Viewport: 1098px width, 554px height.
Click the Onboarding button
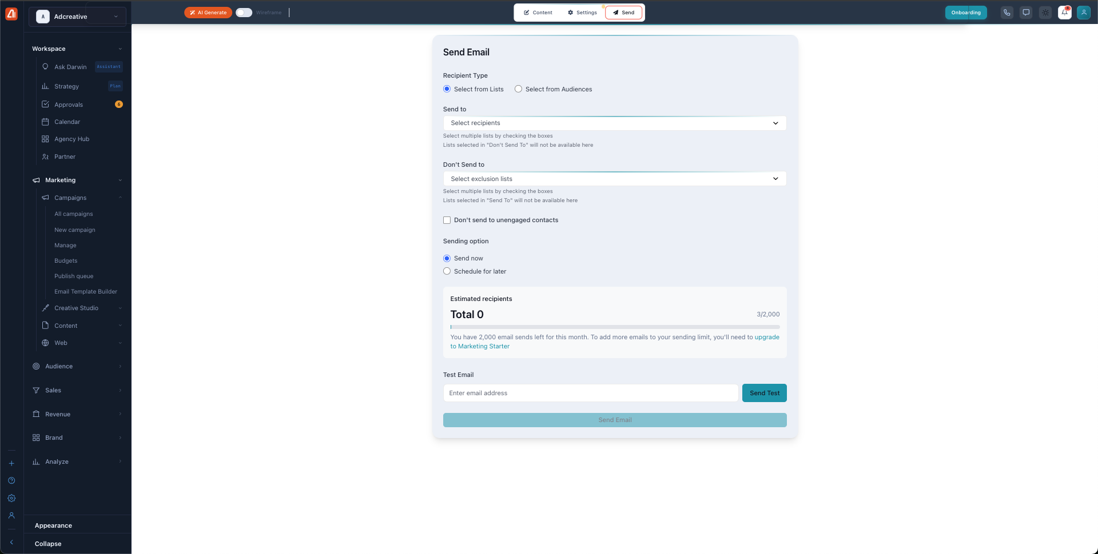point(966,13)
